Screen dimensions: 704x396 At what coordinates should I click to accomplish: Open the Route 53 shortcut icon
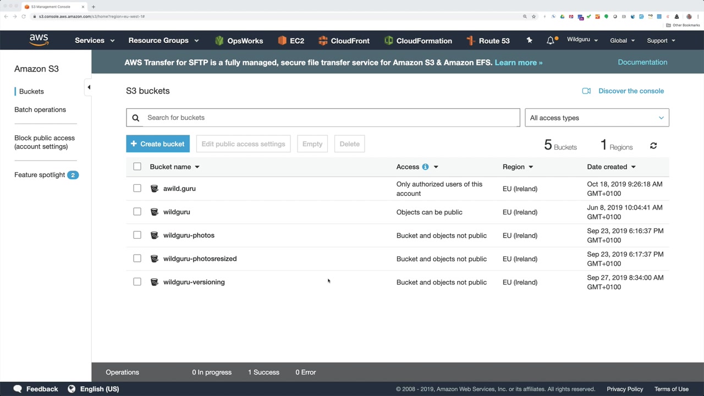click(x=470, y=41)
